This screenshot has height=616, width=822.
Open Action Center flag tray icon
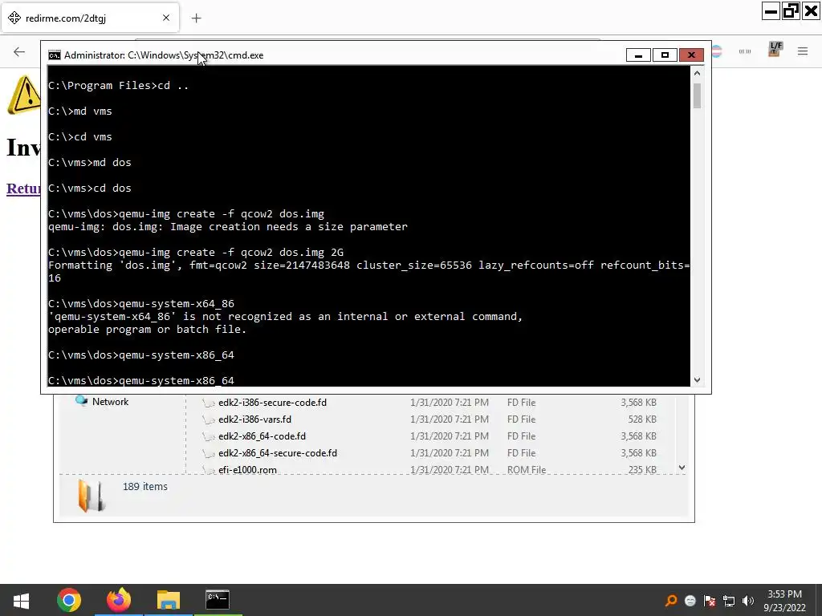click(x=710, y=601)
